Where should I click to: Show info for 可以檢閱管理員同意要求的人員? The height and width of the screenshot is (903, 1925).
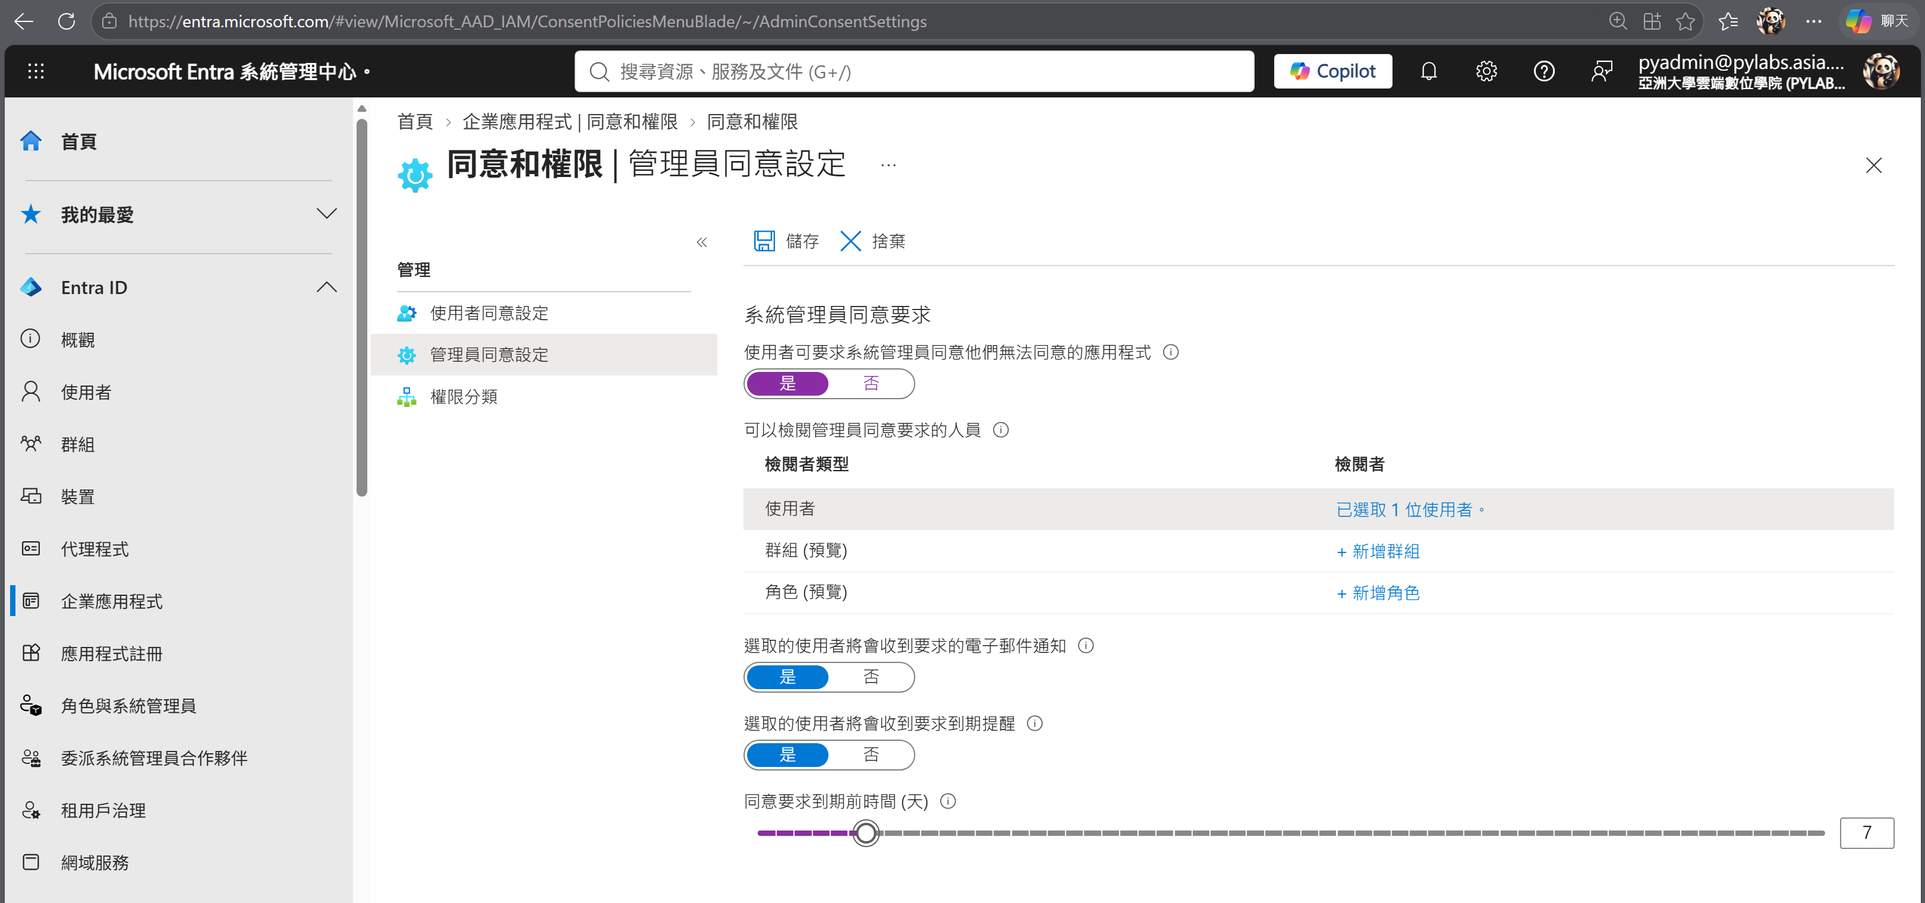[1000, 430]
